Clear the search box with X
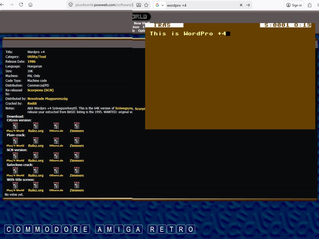The image size is (319, 239). click(x=241, y=5)
